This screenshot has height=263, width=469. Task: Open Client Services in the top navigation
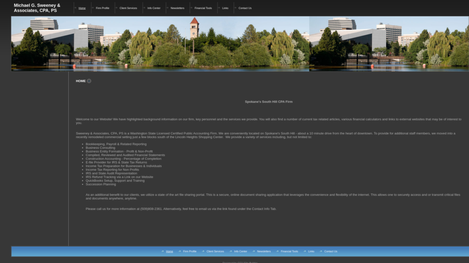coord(128,8)
